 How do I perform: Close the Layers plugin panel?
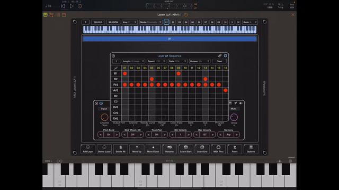(x=293, y=15)
